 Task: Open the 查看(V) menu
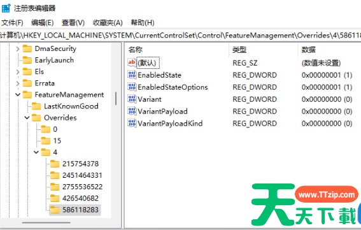click(73, 22)
